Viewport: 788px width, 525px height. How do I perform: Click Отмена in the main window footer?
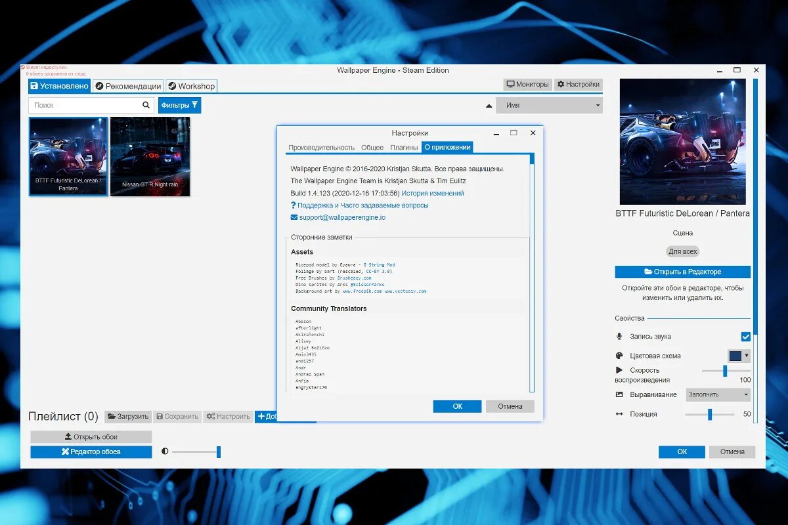(x=732, y=451)
